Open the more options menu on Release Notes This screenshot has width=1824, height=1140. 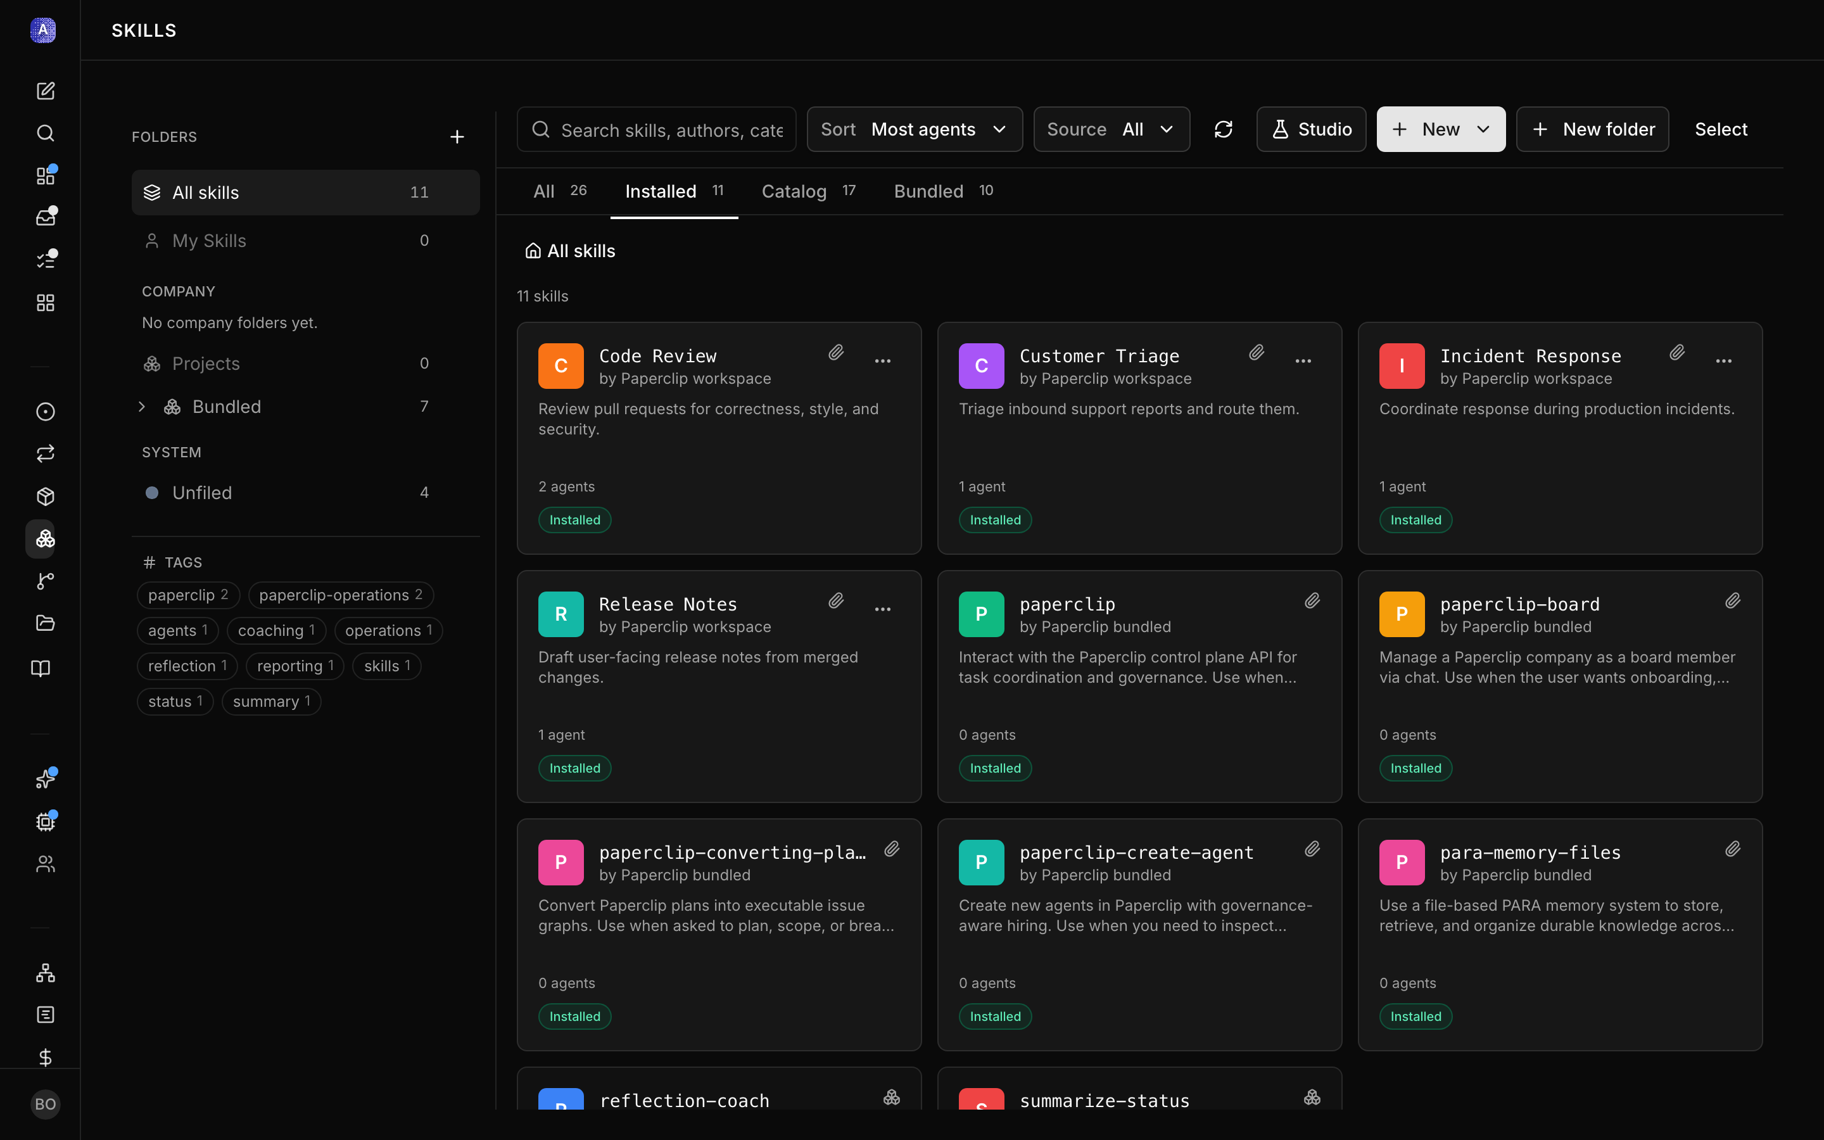pos(883,609)
